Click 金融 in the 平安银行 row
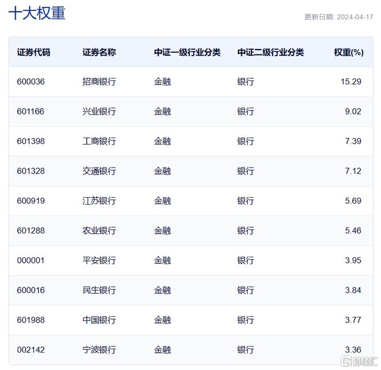Viewport: 381px width, 370px height. pos(162,260)
